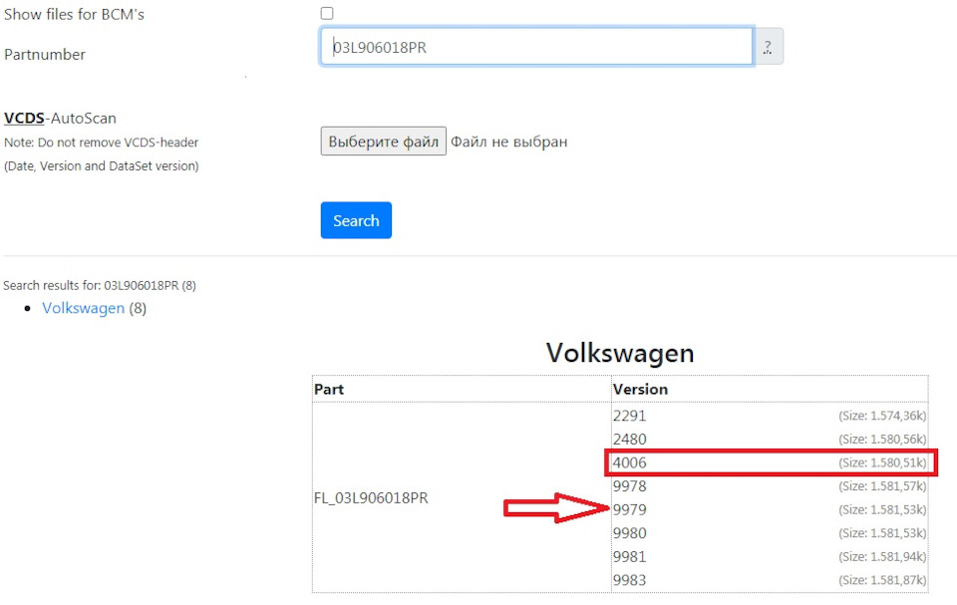
Task: Select version 9983 in the table
Action: [x=629, y=580]
